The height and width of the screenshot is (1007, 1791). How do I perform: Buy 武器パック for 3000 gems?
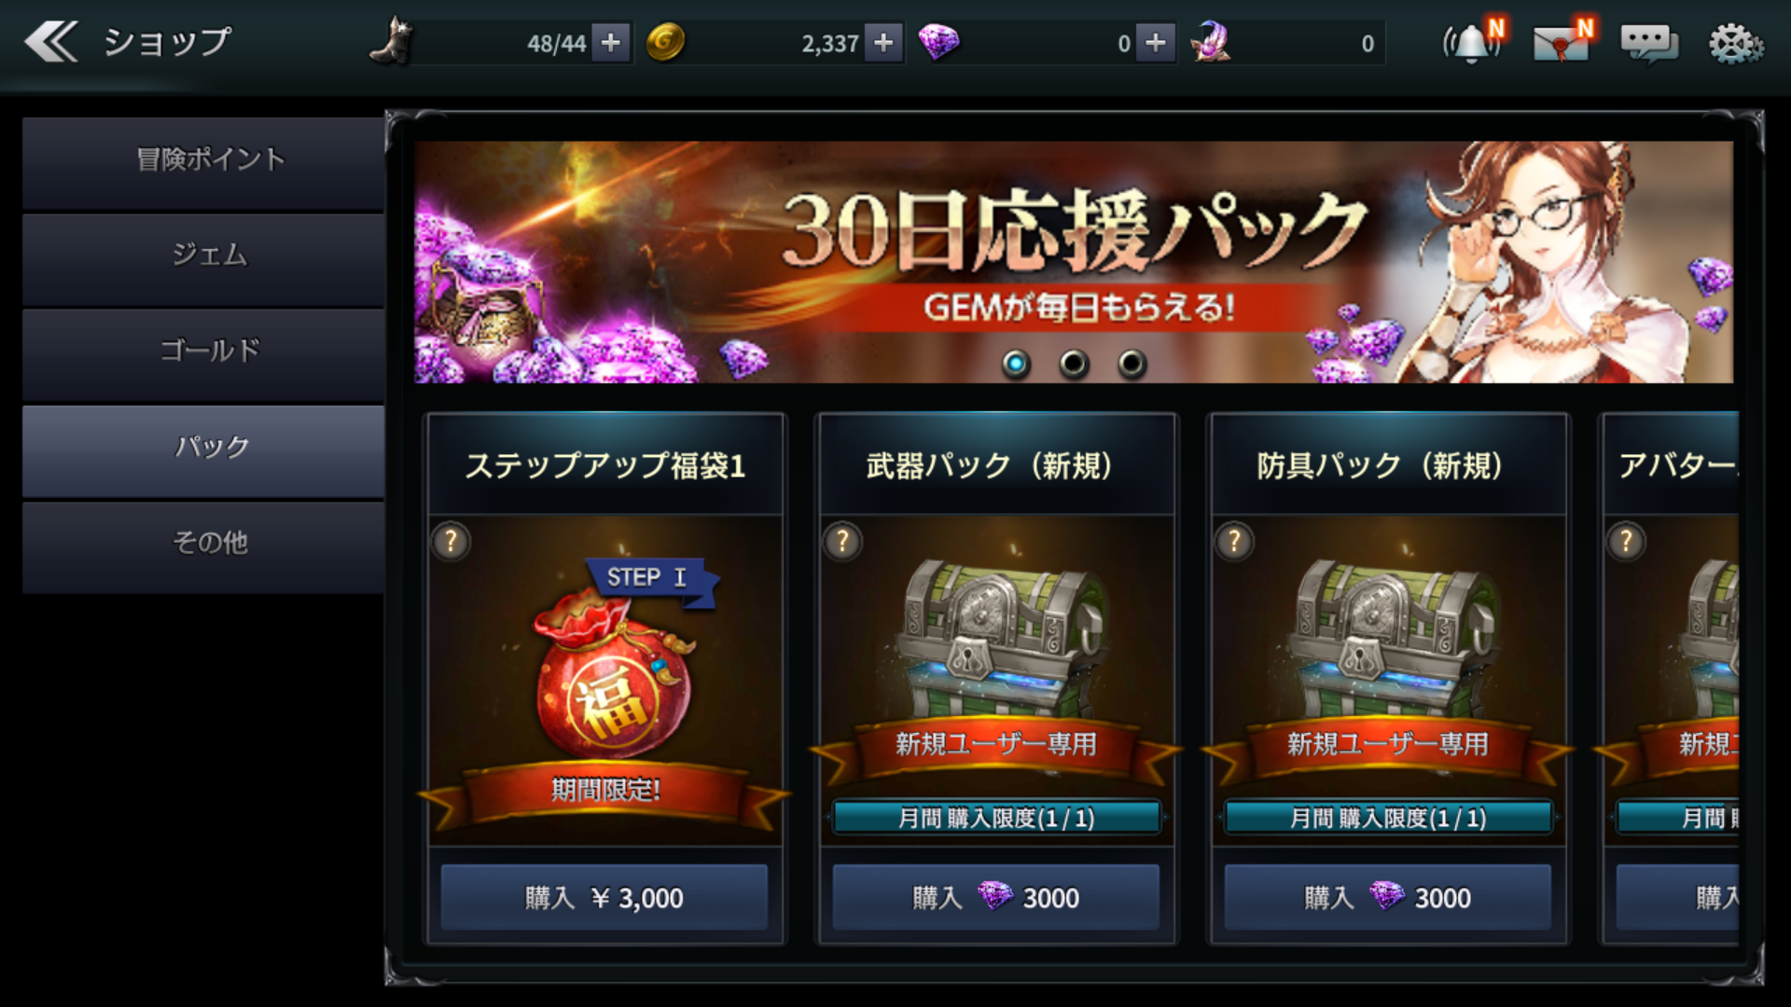(996, 897)
